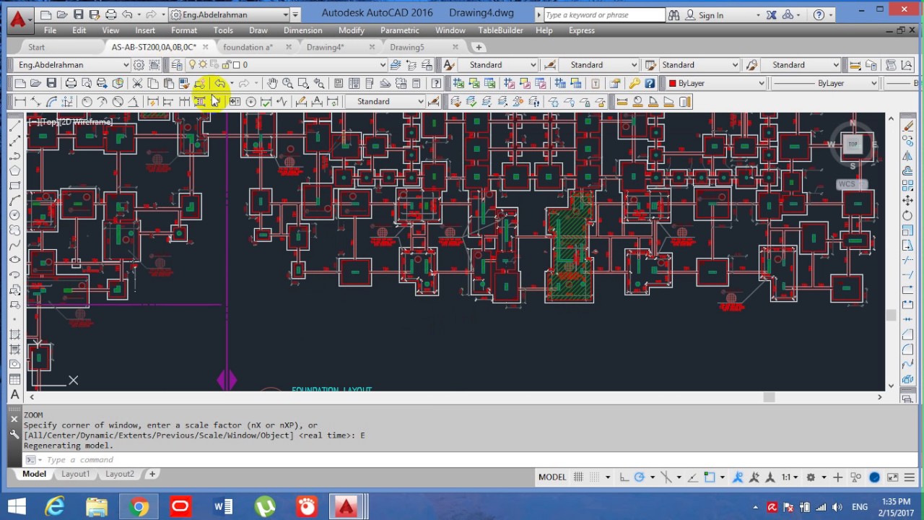Open the Draw menu

tap(258, 30)
